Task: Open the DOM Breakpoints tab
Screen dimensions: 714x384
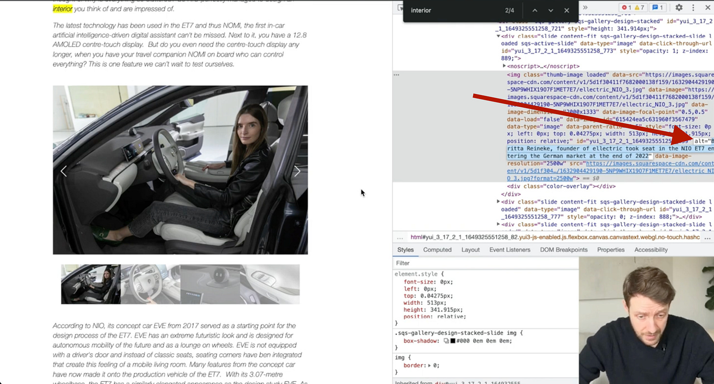Action: point(564,250)
